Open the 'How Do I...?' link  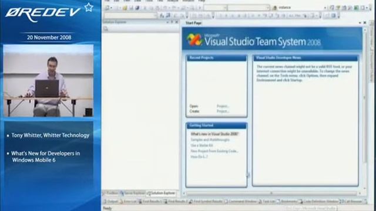(199, 157)
